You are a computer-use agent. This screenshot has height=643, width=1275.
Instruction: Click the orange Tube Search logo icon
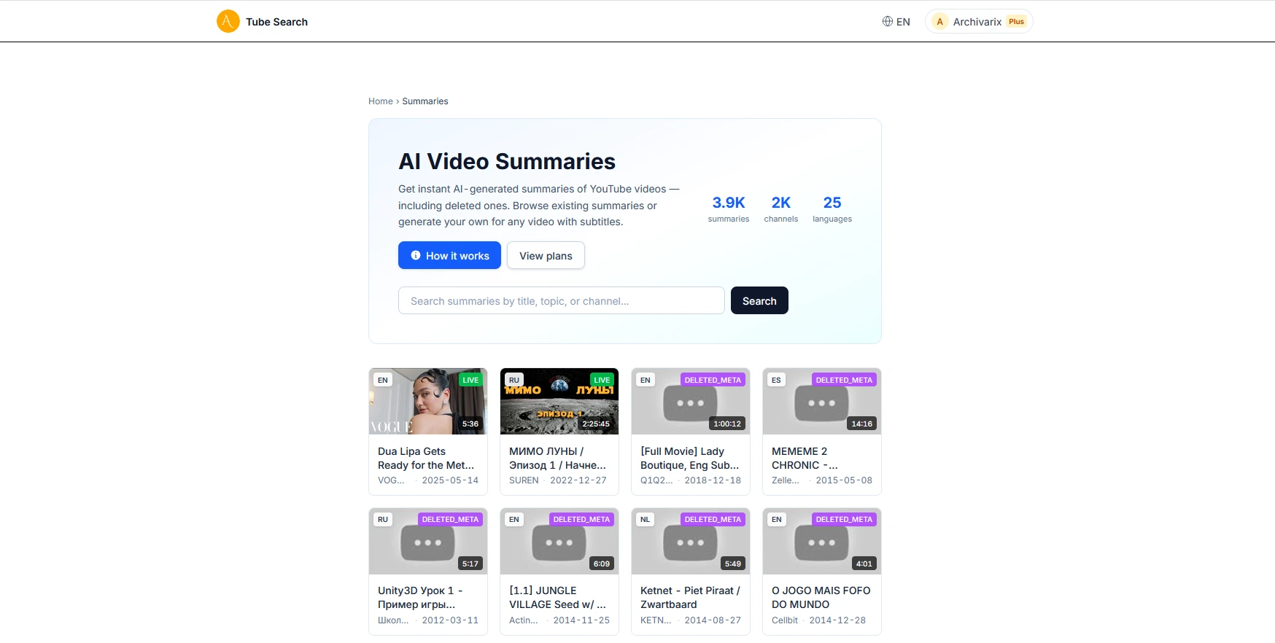tap(228, 21)
